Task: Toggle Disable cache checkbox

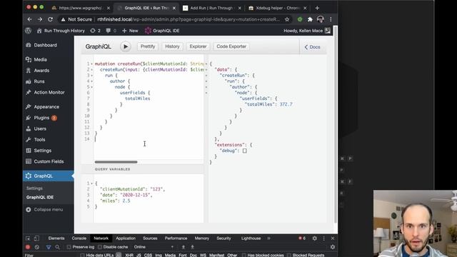Action: 100,247
